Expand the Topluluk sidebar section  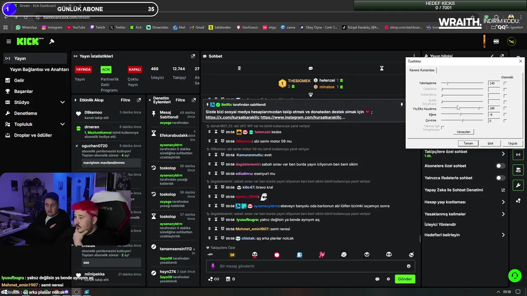coord(63,124)
